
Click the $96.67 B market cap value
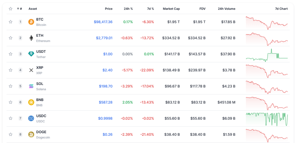click(172, 86)
